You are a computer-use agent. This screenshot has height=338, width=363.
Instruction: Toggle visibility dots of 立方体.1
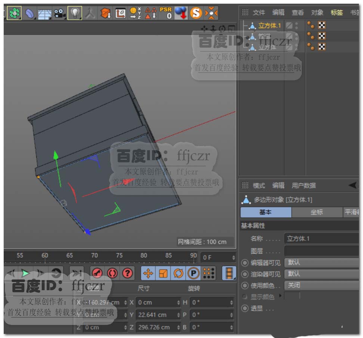pyautogui.click(x=297, y=25)
